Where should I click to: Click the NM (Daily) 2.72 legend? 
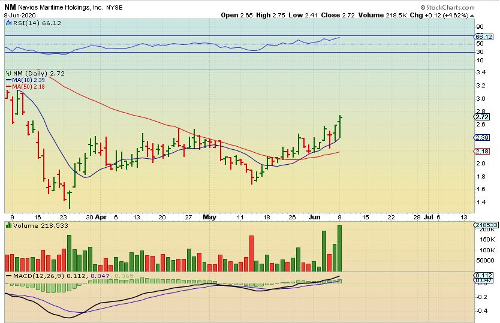tap(39, 73)
